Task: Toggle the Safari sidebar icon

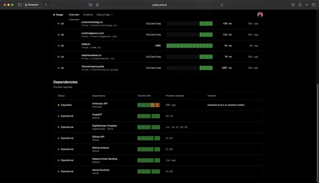Action: click(x=20, y=5)
